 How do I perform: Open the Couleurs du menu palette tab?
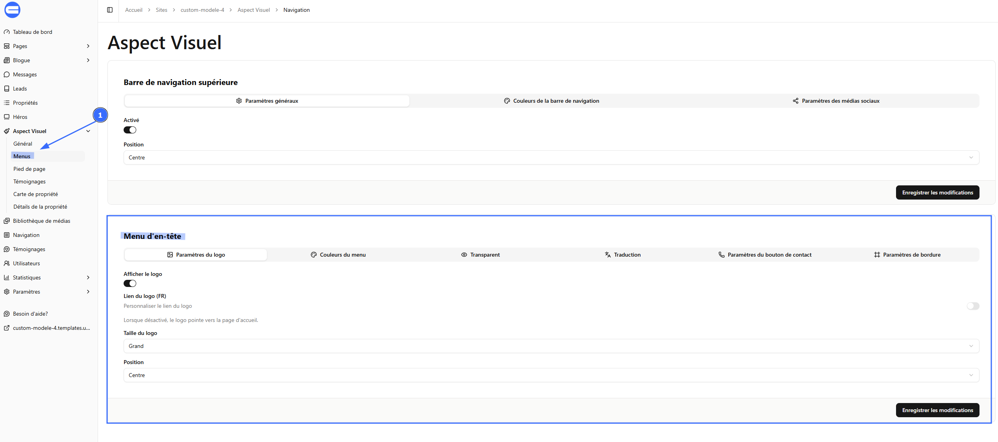pos(338,255)
